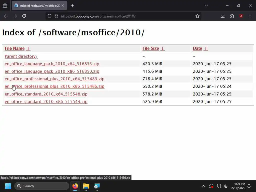Click descending arrow beside File Size

(x=162, y=48)
